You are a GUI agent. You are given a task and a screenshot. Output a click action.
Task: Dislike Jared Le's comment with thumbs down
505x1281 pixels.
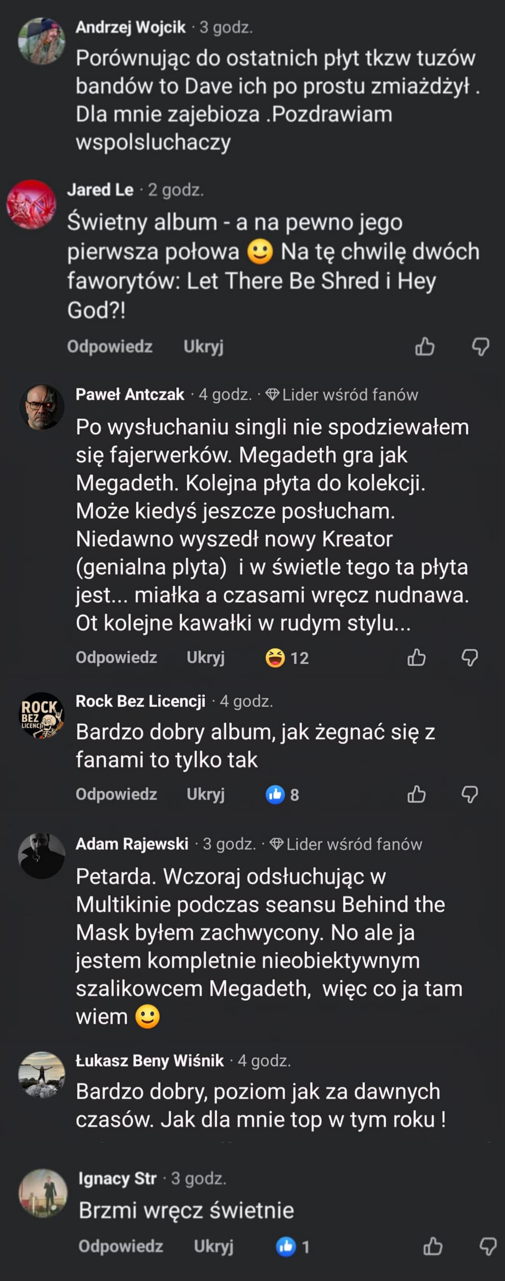[x=480, y=347]
